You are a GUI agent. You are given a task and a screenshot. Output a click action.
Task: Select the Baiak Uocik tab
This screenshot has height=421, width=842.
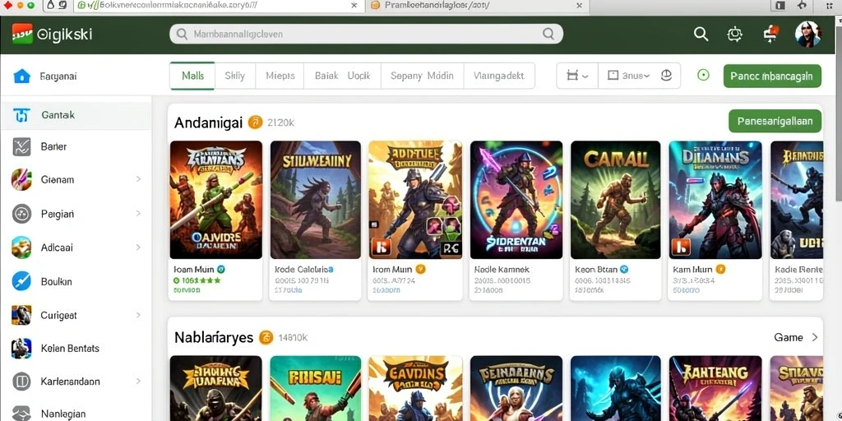(x=342, y=76)
